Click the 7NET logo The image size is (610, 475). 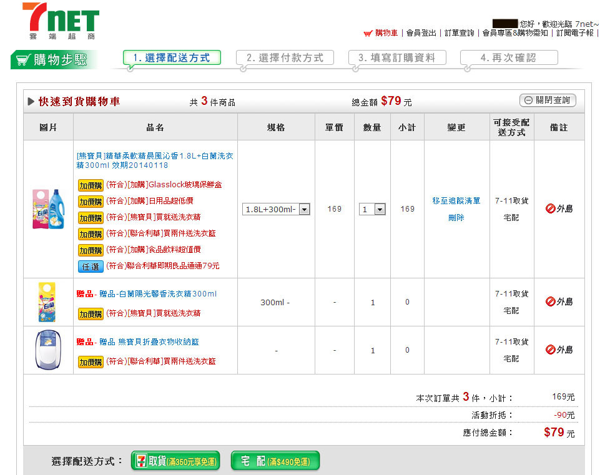pos(60,21)
